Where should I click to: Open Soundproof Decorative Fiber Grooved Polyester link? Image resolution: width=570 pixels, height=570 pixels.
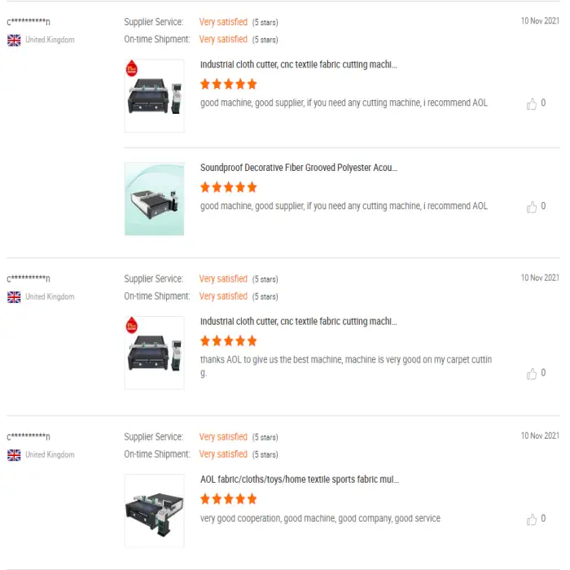coord(299,168)
